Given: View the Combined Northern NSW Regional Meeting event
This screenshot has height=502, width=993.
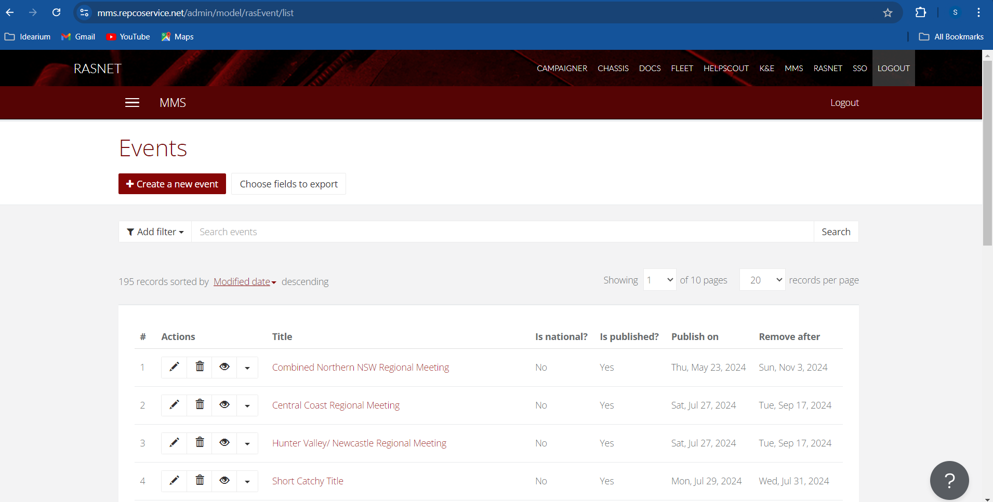Looking at the screenshot, I should tap(224, 367).
